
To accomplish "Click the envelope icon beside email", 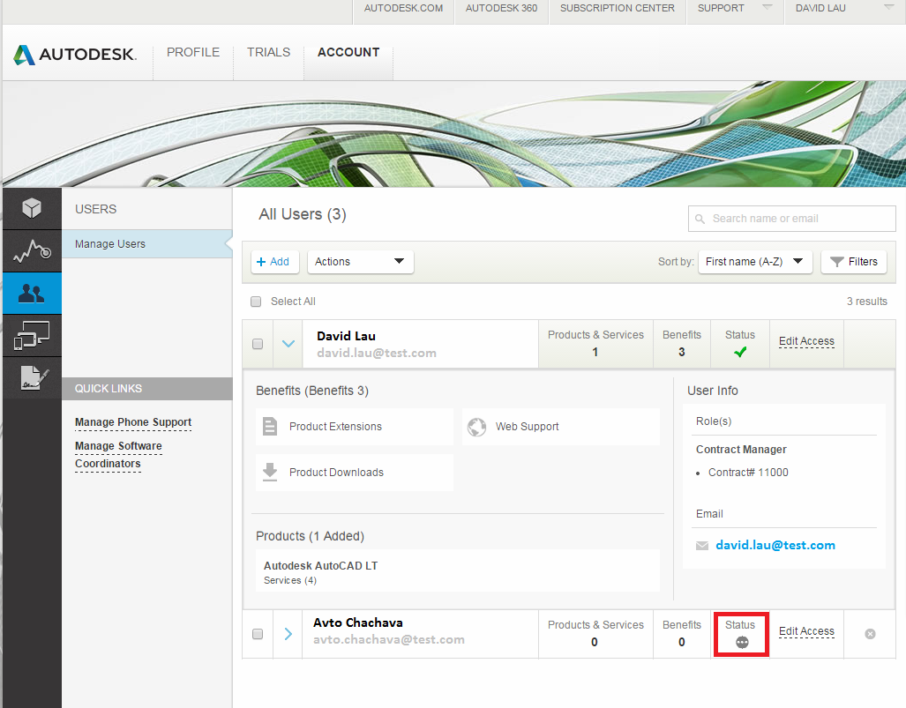I will coord(702,546).
